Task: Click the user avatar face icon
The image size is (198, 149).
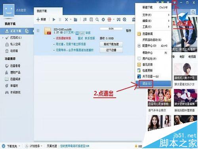Action: 9,10
